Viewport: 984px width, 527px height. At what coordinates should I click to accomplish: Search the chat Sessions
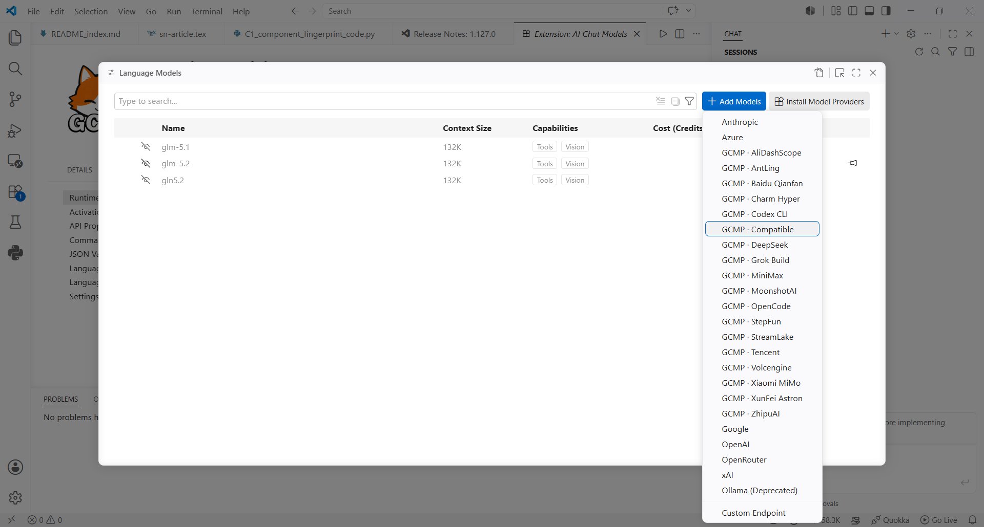pyautogui.click(x=935, y=52)
